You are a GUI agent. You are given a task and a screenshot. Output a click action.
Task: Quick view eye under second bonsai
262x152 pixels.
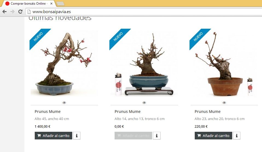click(x=144, y=103)
